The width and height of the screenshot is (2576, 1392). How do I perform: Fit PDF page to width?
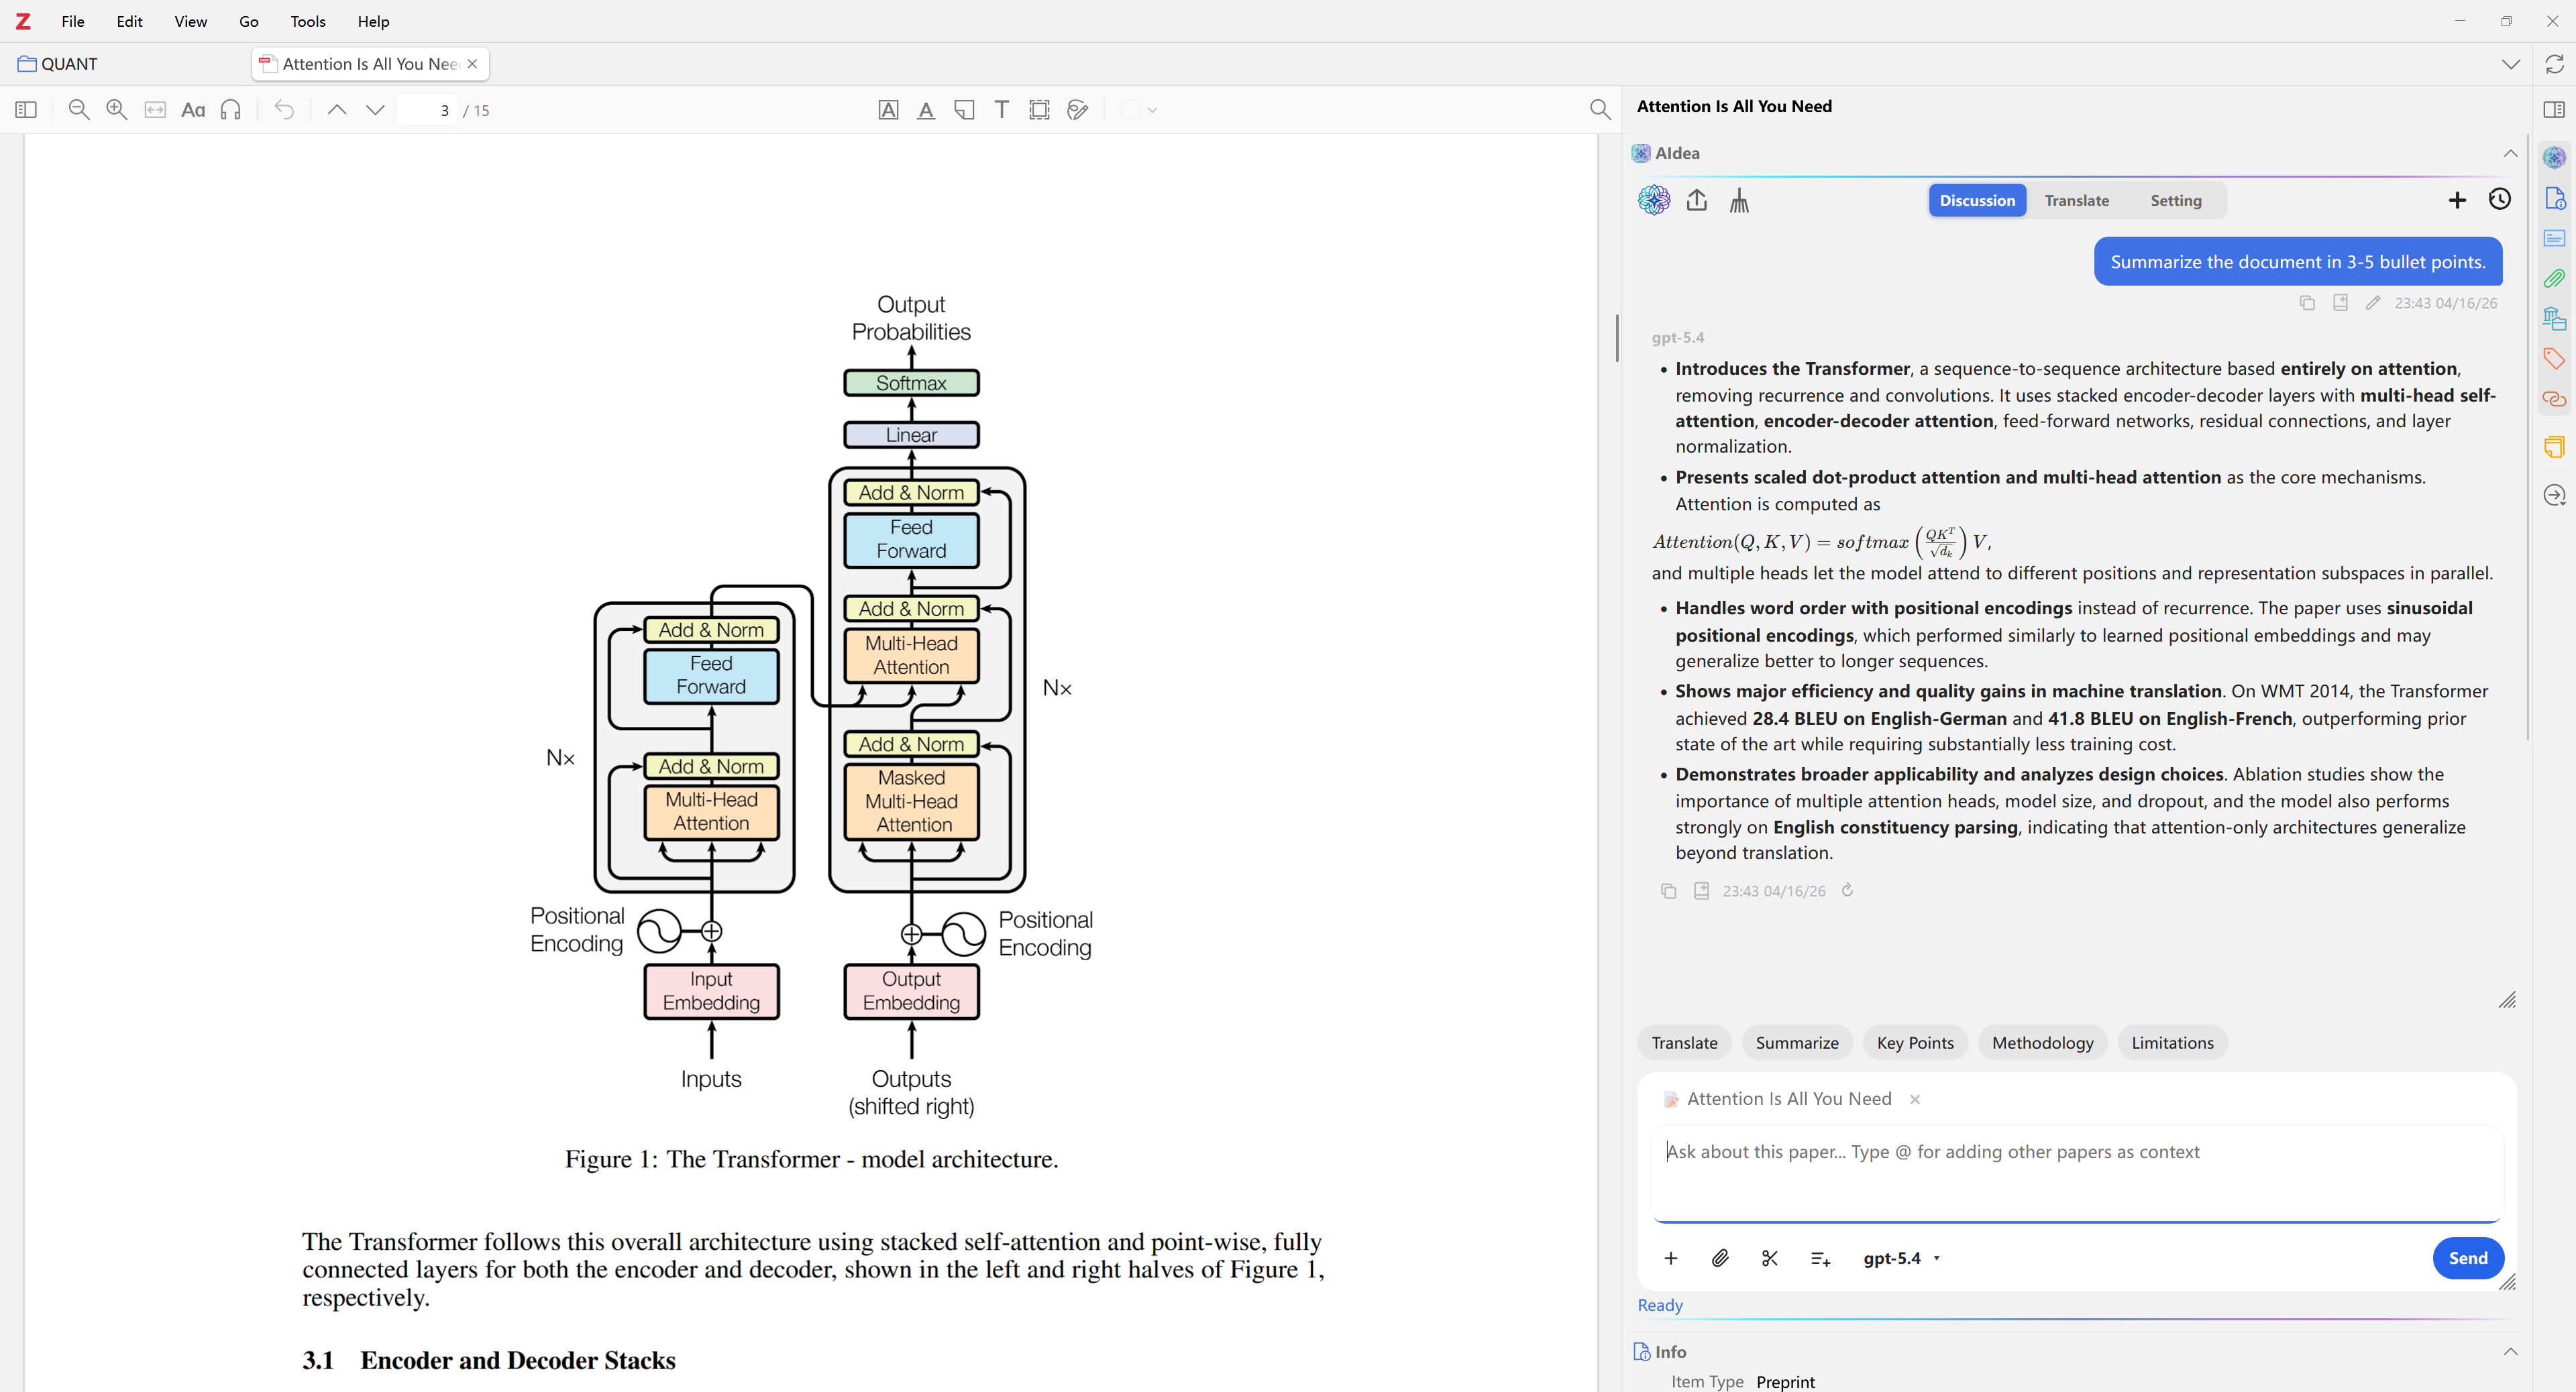[x=155, y=110]
